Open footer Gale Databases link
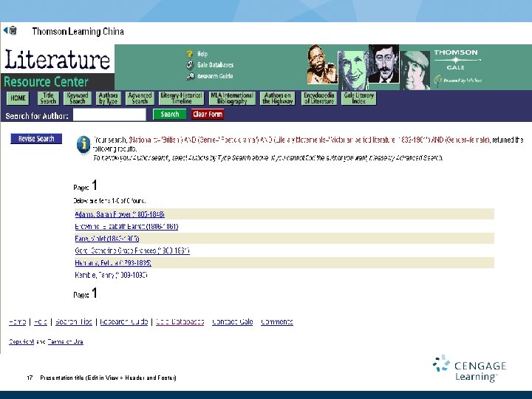The width and height of the screenshot is (532, 399). (x=180, y=321)
